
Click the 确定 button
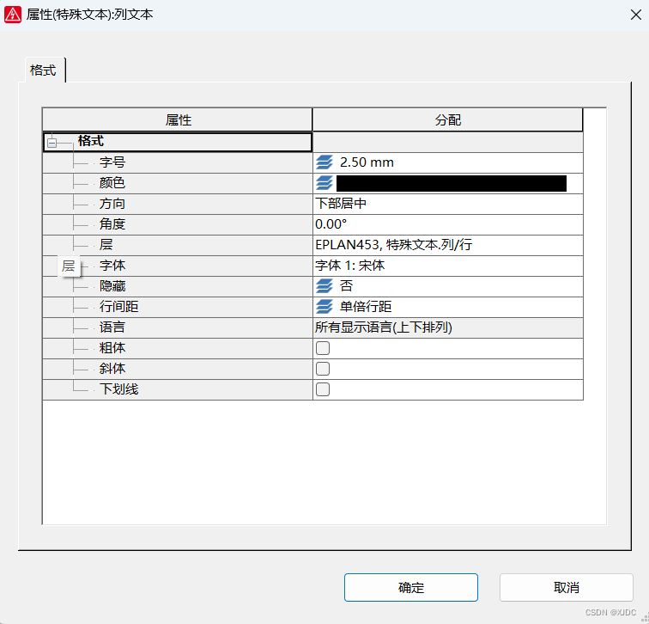click(x=410, y=588)
